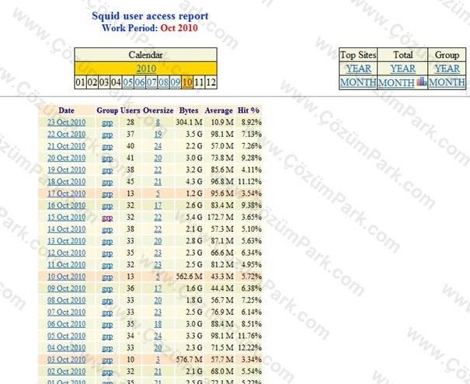Image resolution: width=470 pixels, height=384 pixels.
Task: Open Top Sites MONTH report
Action: point(358,82)
